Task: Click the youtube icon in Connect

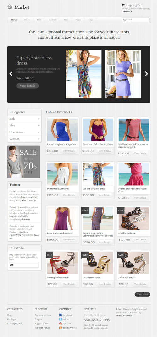Action: click(61, 323)
